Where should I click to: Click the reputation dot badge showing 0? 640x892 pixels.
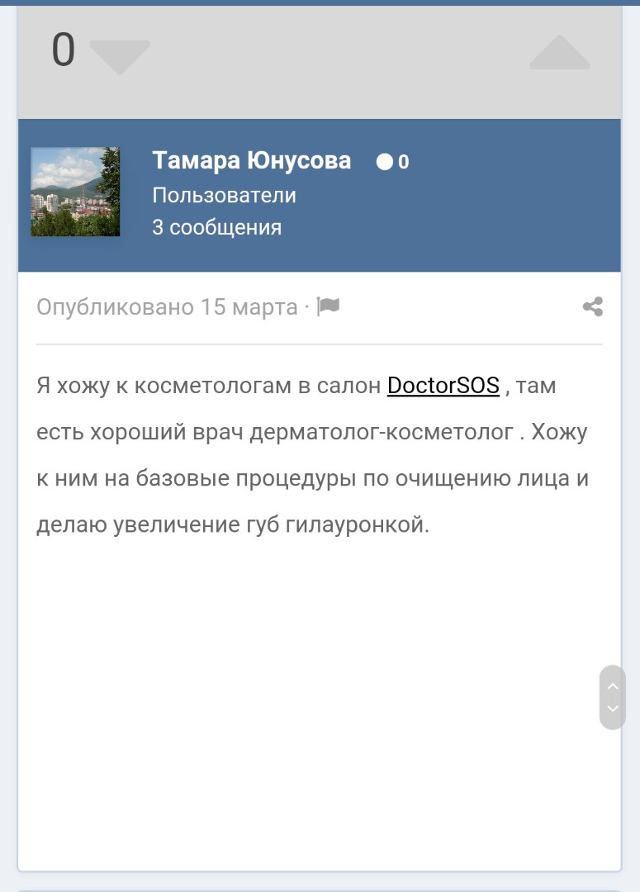pyautogui.click(x=392, y=162)
